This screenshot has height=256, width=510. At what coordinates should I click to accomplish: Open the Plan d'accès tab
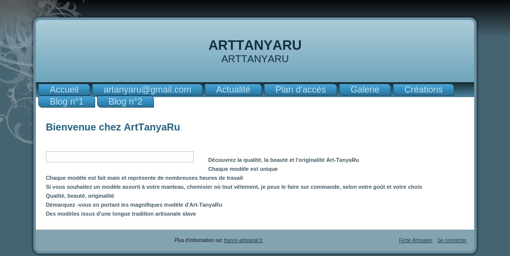(x=300, y=90)
